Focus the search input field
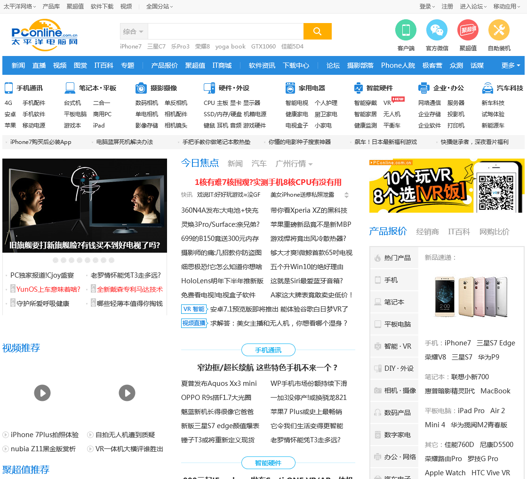Image resolution: width=527 pixels, height=479 pixels. 225,32
